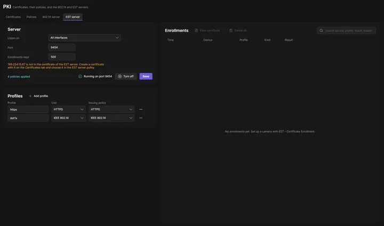Sort enrollments by Time column
Screen dimensions: 384x226
point(171,40)
